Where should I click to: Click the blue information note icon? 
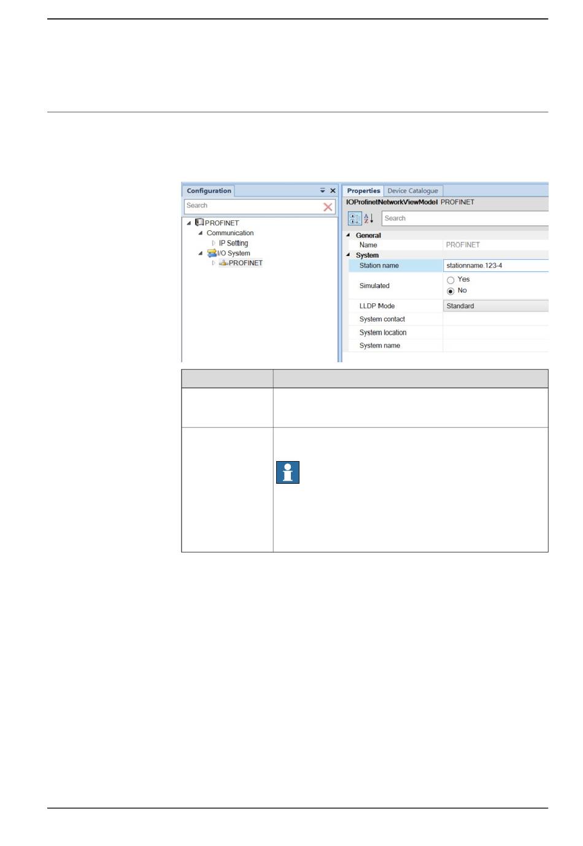coord(288,473)
